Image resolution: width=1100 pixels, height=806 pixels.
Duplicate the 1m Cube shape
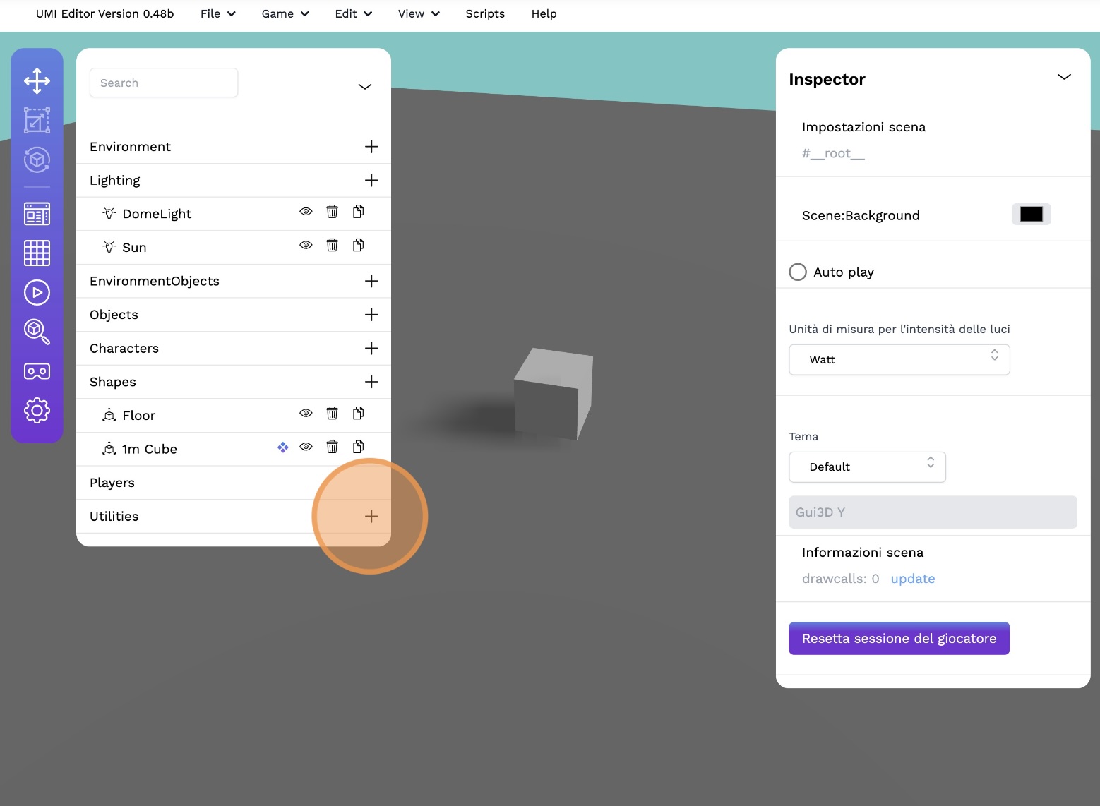pyautogui.click(x=359, y=447)
